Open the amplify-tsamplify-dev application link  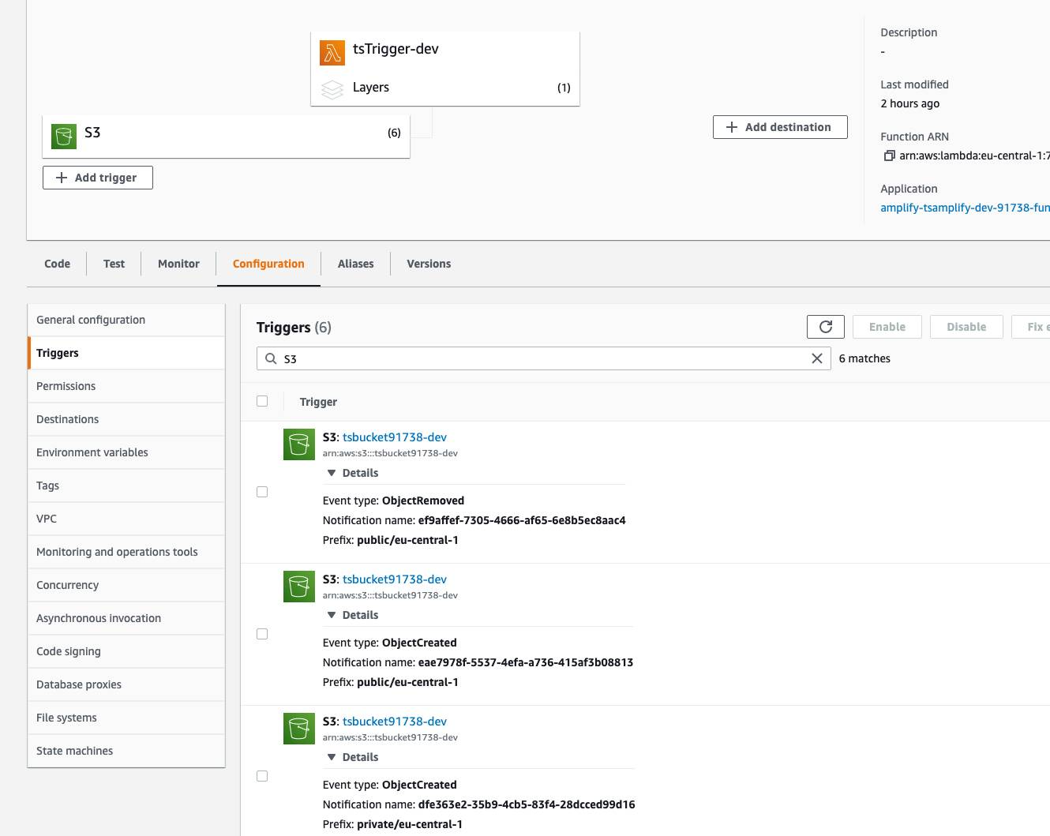click(x=965, y=208)
